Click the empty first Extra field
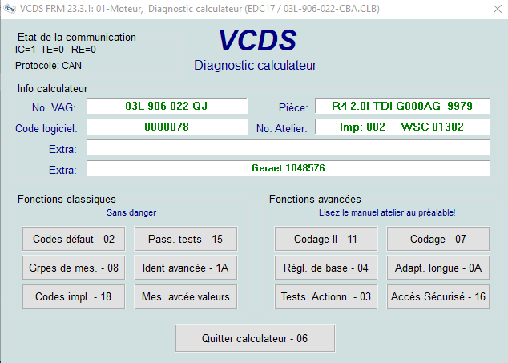 point(288,147)
